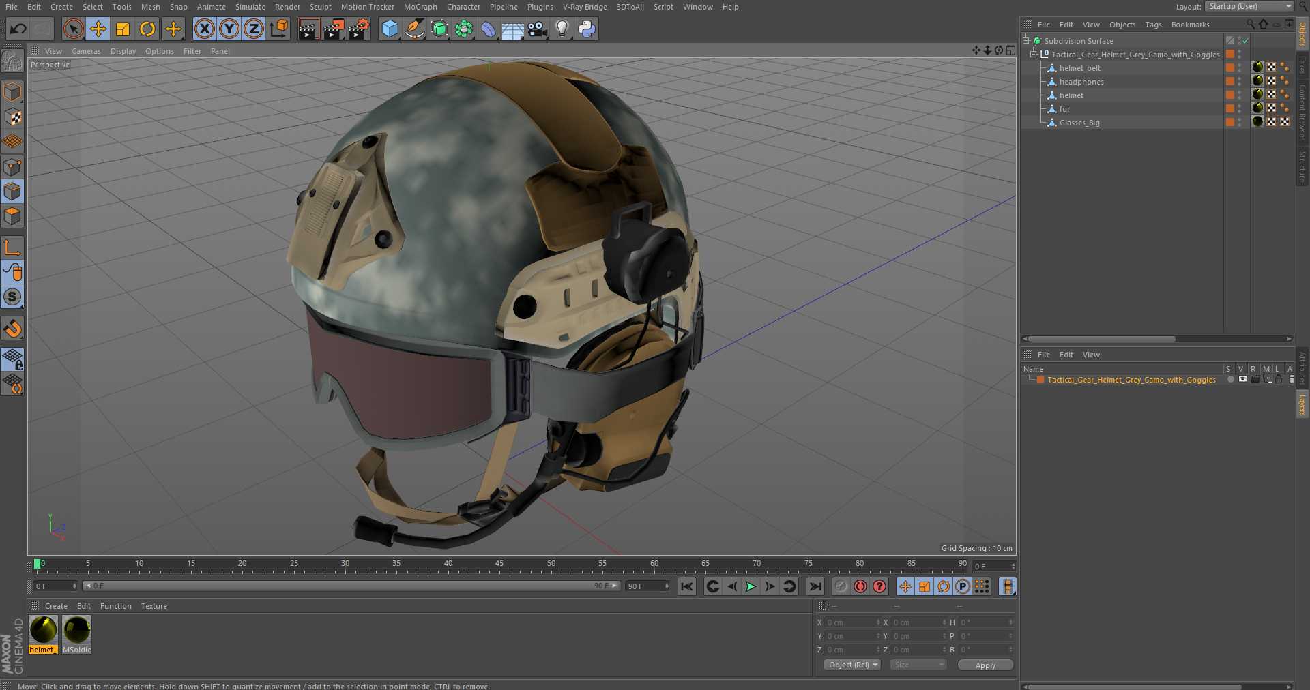Open the Python script icon
This screenshot has height=690, width=1310.
point(587,29)
